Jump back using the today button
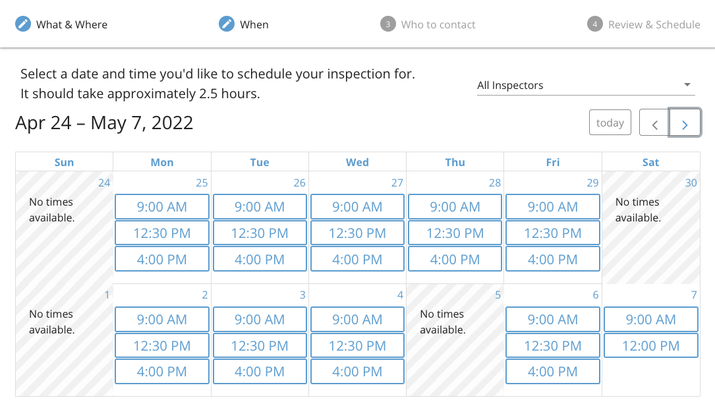Viewport: 715px width, 404px height. [610, 122]
